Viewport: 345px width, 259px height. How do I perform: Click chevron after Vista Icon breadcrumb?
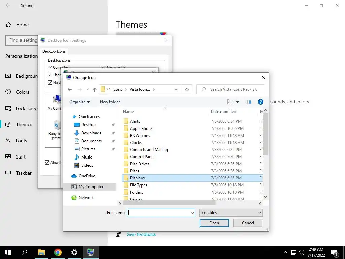coord(154,89)
